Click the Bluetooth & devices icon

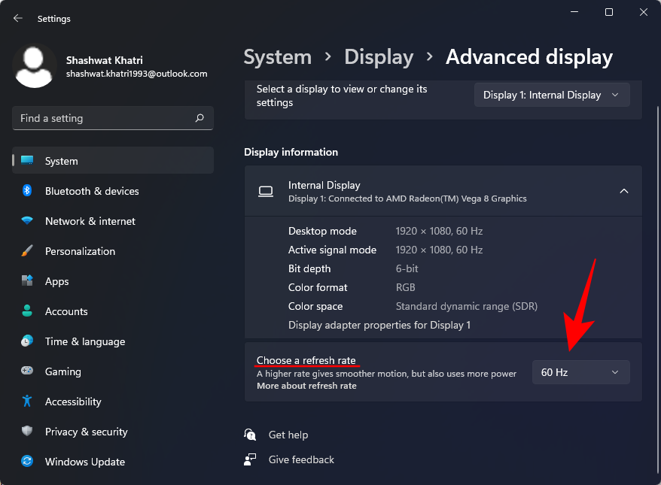tap(27, 191)
